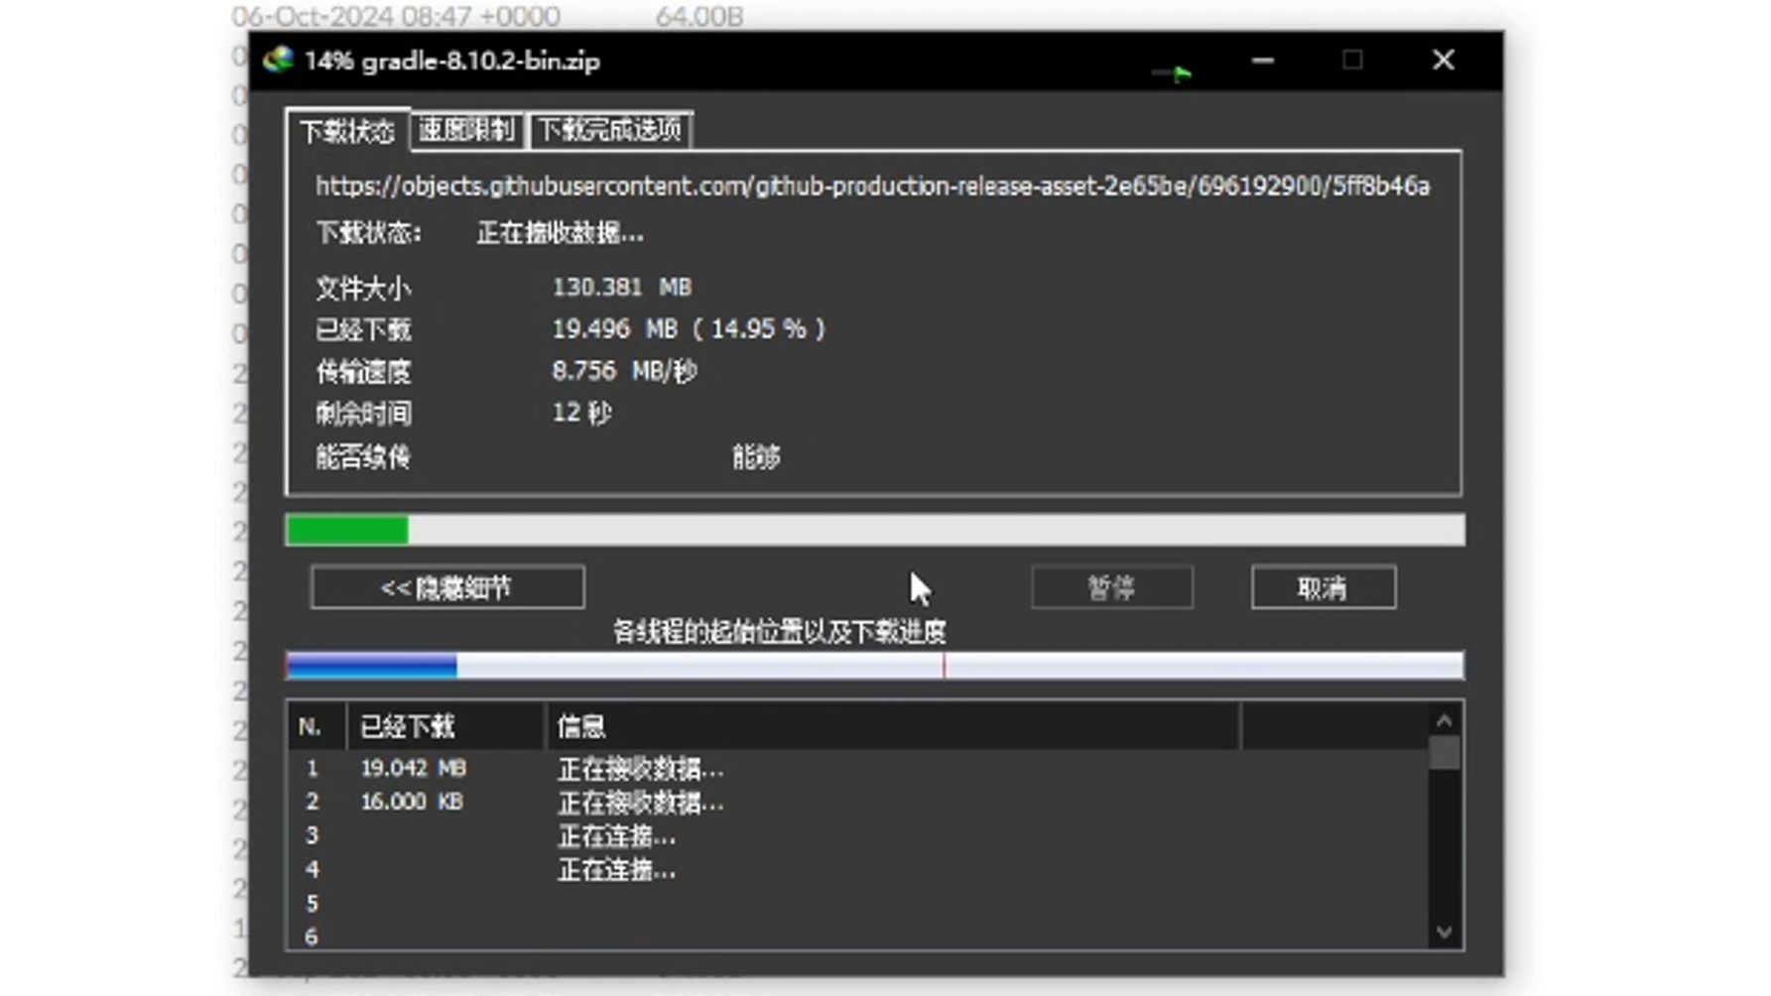Cancel the download with 取消 button
This screenshot has height=996, width=1771.
1324,588
